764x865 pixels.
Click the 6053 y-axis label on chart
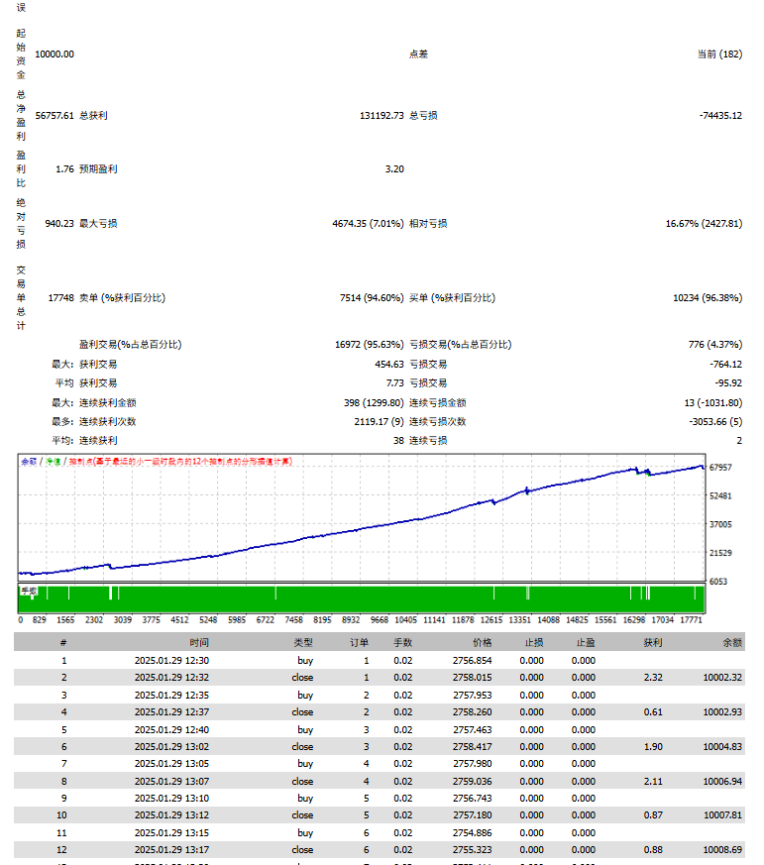(x=718, y=582)
